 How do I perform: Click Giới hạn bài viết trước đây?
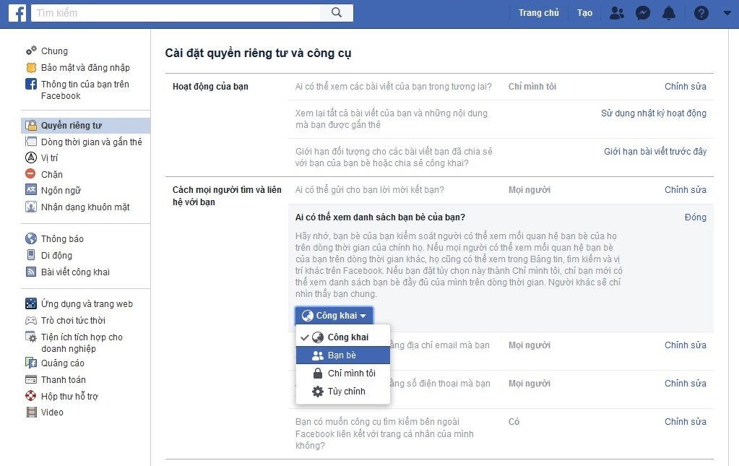654,152
